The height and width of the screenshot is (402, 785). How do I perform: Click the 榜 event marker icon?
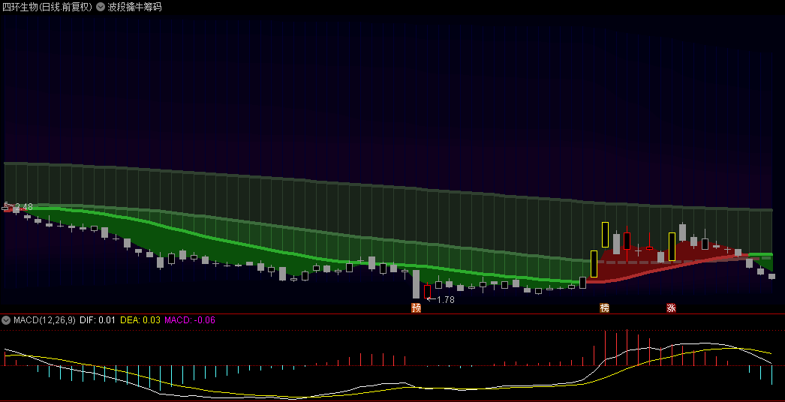pos(605,308)
